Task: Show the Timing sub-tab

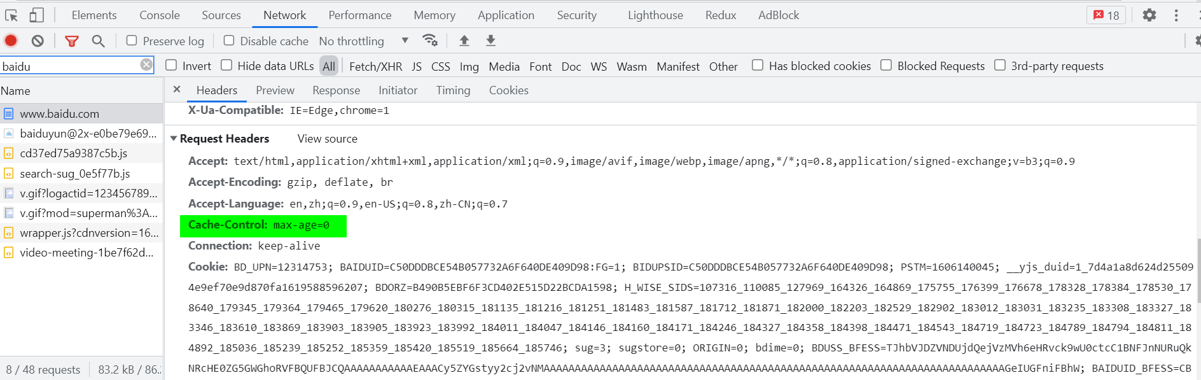Action: pyautogui.click(x=453, y=90)
